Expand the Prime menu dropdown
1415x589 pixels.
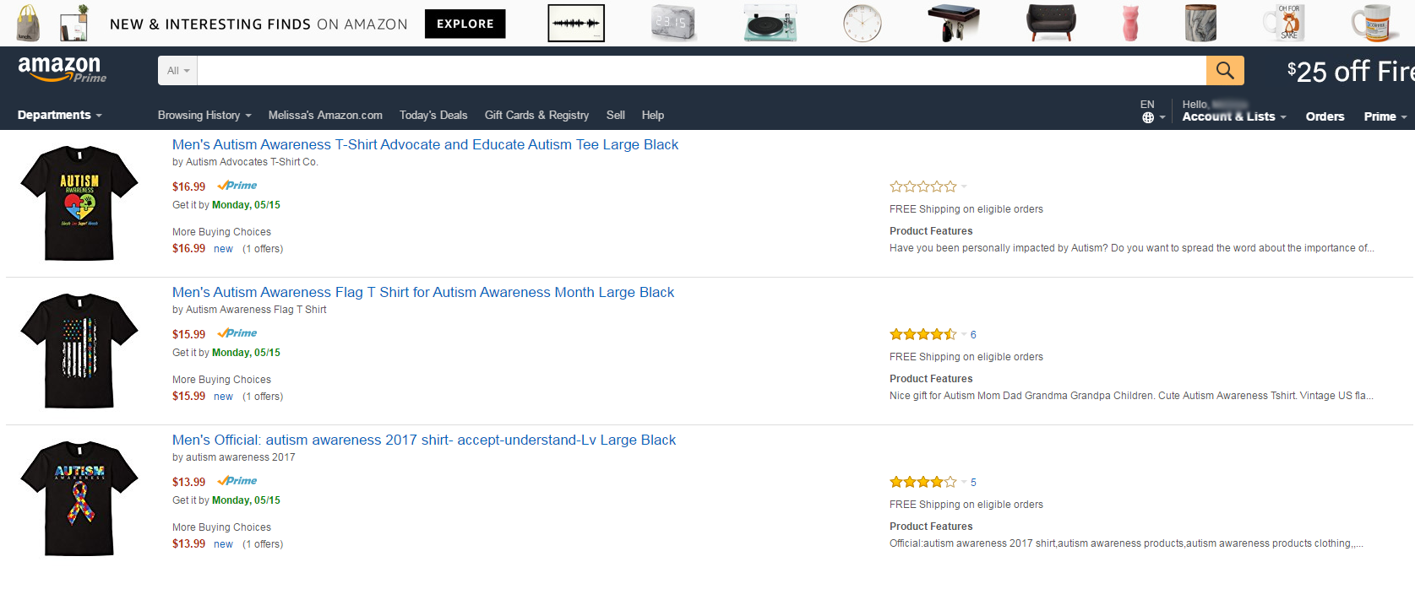click(x=1385, y=116)
